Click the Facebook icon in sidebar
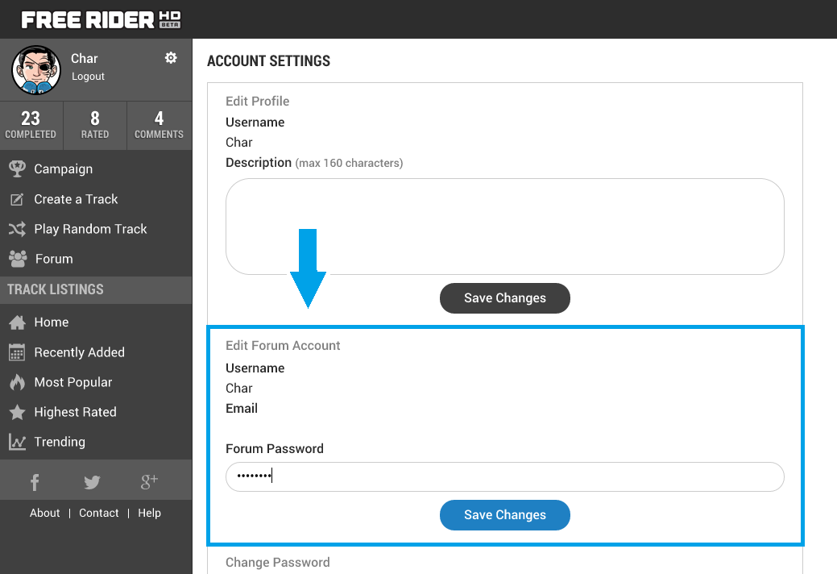The image size is (837, 574). 35,482
